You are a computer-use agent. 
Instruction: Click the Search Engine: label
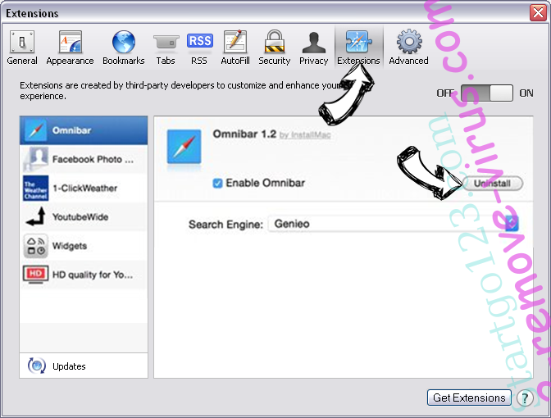[x=225, y=225]
